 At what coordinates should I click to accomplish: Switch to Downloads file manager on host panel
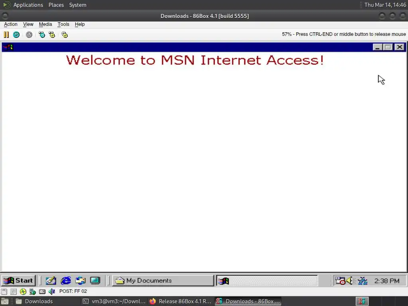point(47,301)
